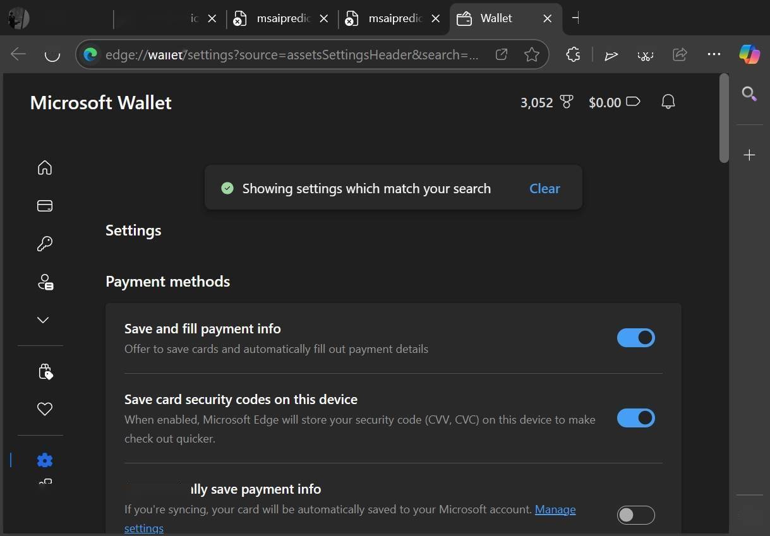Image resolution: width=770 pixels, height=536 pixels.
Task: Close the second msaipredic tab
Action: (435, 18)
